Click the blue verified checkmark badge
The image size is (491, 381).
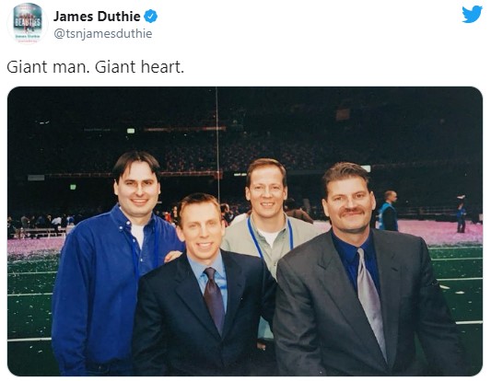click(x=150, y=17)
